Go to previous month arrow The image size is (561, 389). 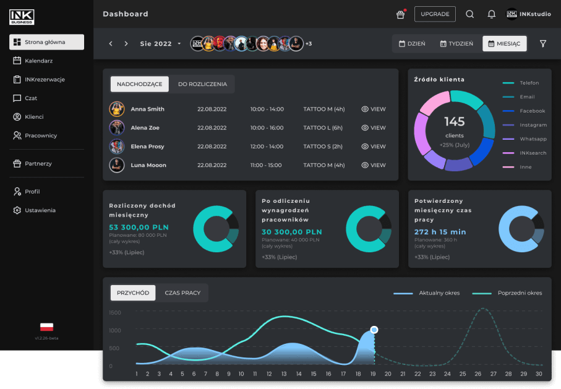coord(111,44)
